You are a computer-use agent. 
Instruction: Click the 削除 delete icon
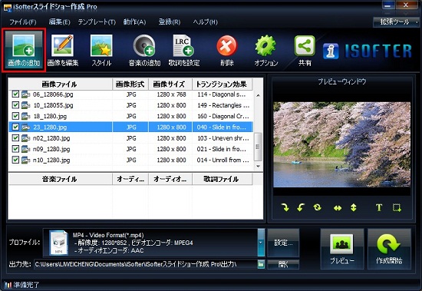(227, 51)
